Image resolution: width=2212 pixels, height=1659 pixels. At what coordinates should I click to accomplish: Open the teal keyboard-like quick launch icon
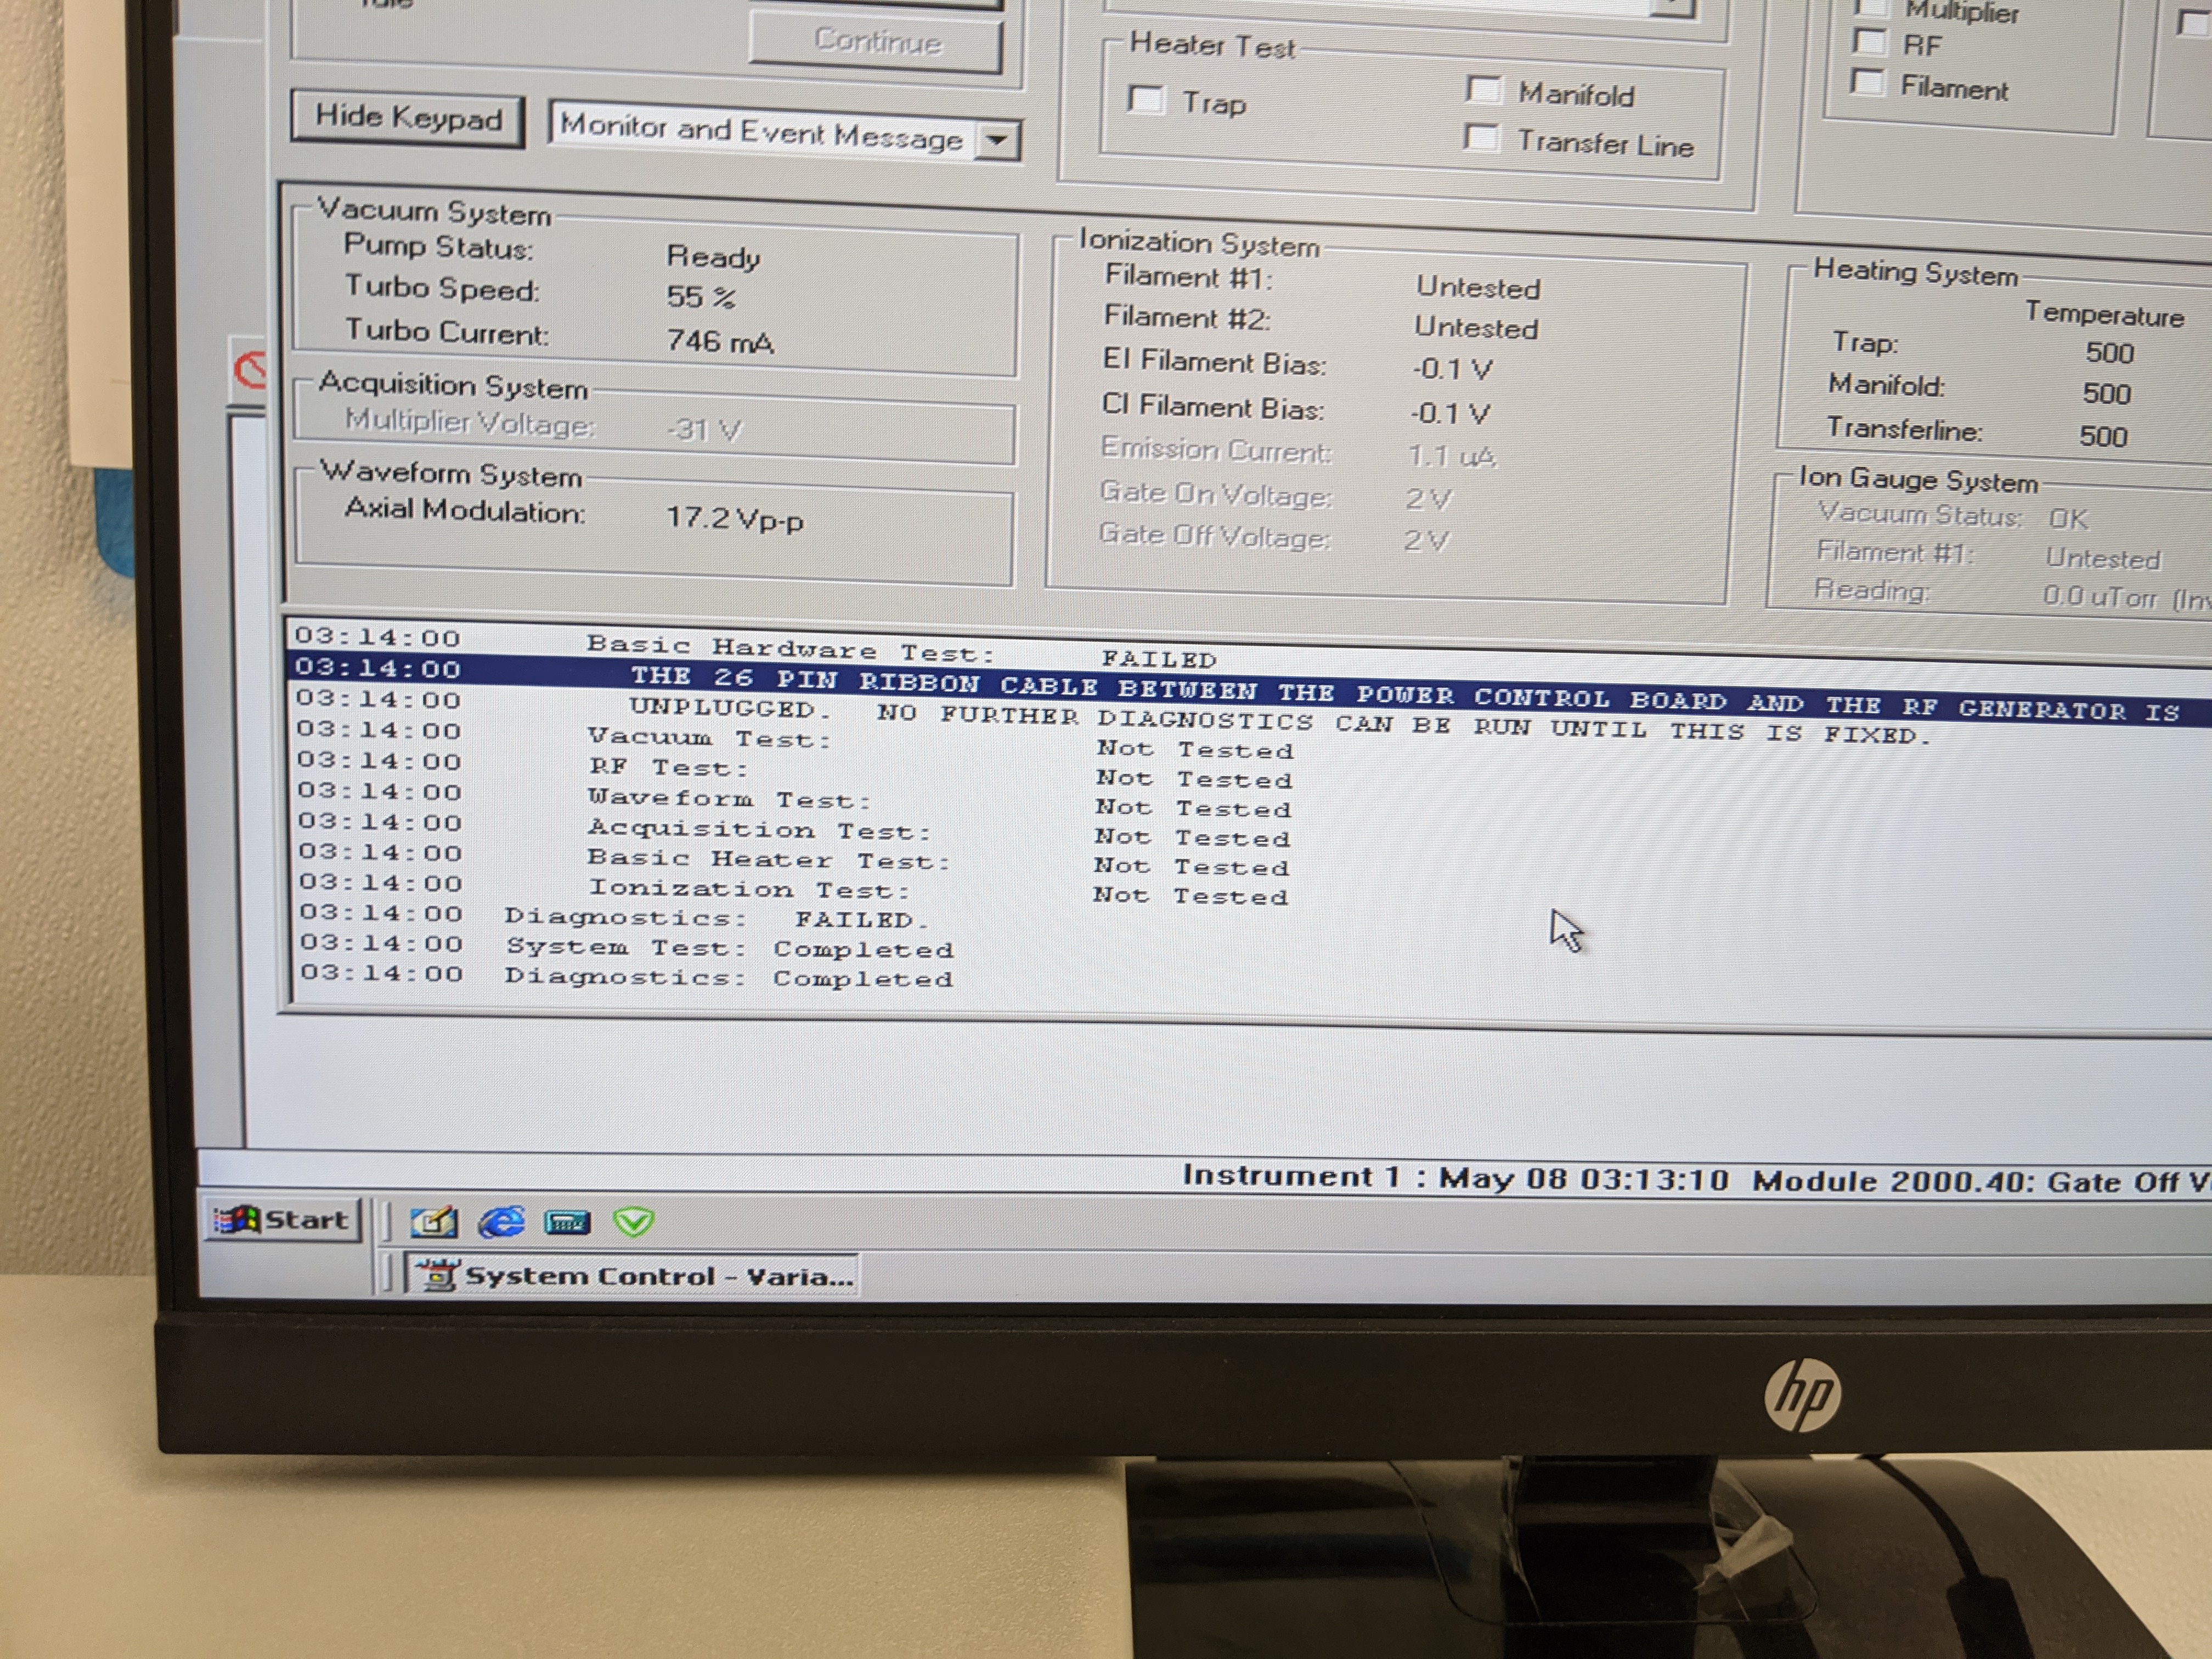tap(567, 1222)
